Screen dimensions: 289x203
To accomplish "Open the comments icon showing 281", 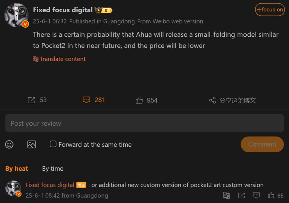I will [x=86, y=100].
